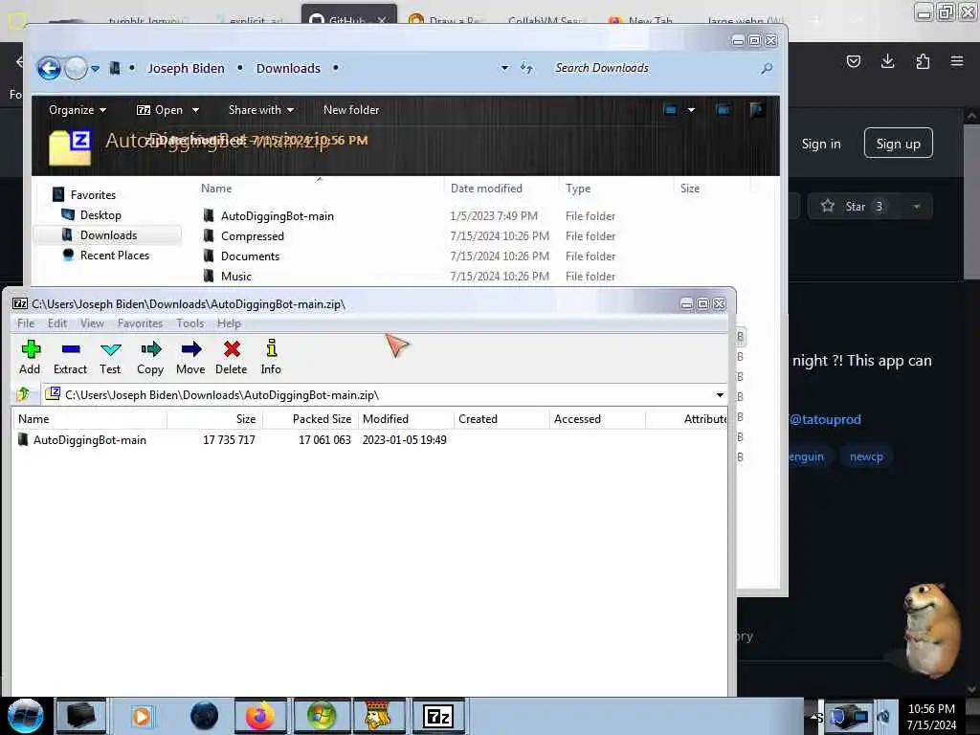This screenshot has width=980, height=735.
Task: Open Firefox from the taskbar
Action: [260, 716]
